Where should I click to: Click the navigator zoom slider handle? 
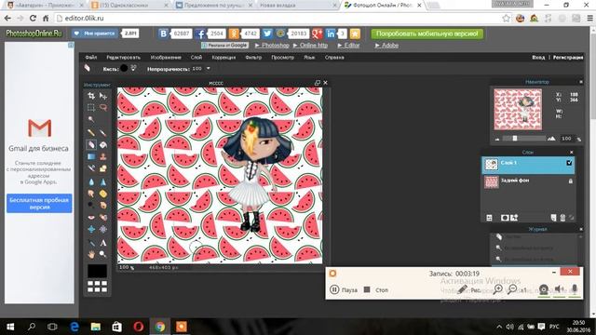click(515, 139)
